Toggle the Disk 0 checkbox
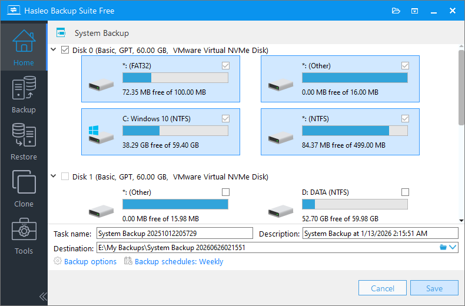The width and height of the screenshot is (465, 306). pos(65,50)
